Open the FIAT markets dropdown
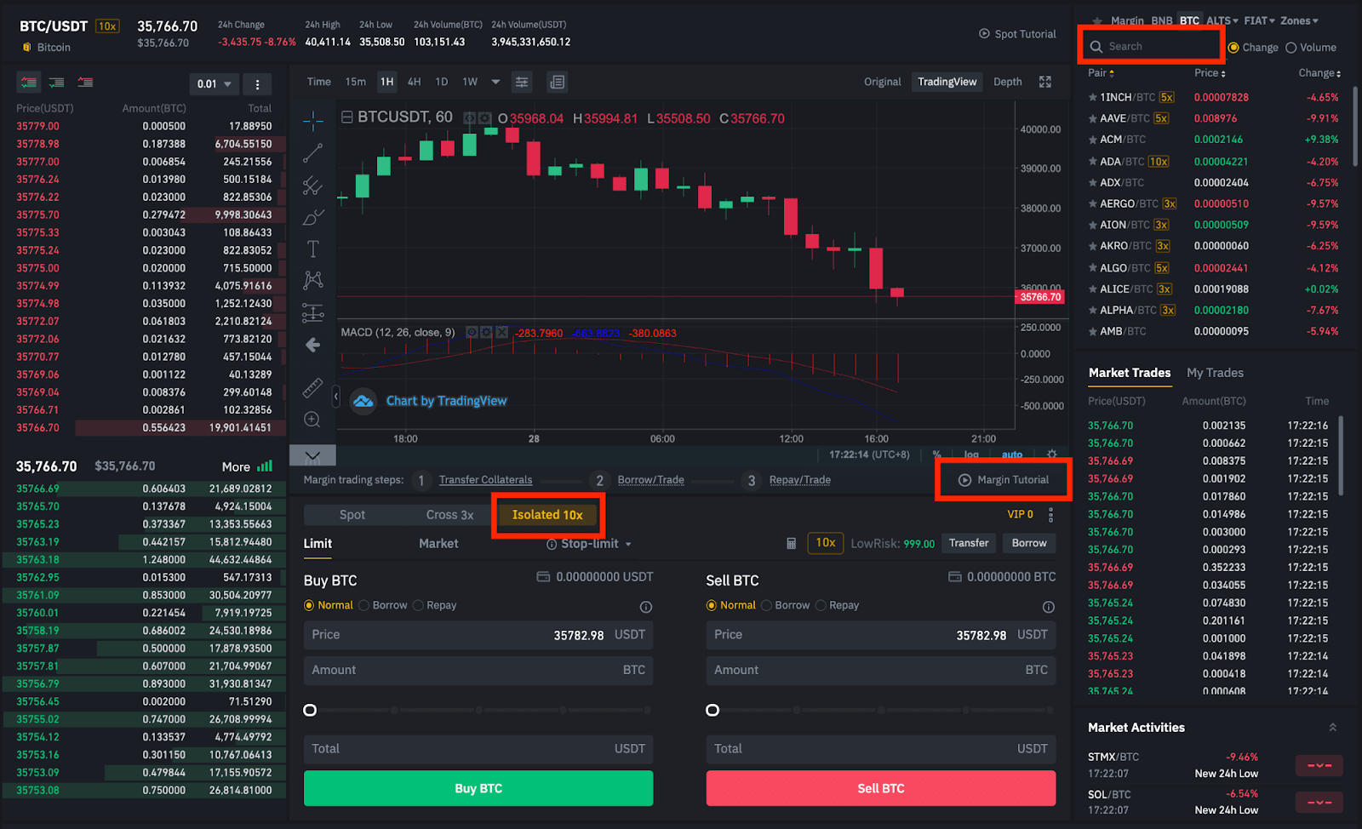1362x829 pixels. [1260, 20]
